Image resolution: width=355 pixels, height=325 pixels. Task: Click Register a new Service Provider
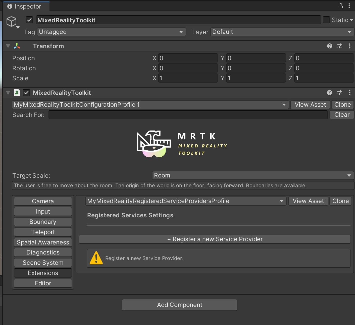(x=215, y=239)
